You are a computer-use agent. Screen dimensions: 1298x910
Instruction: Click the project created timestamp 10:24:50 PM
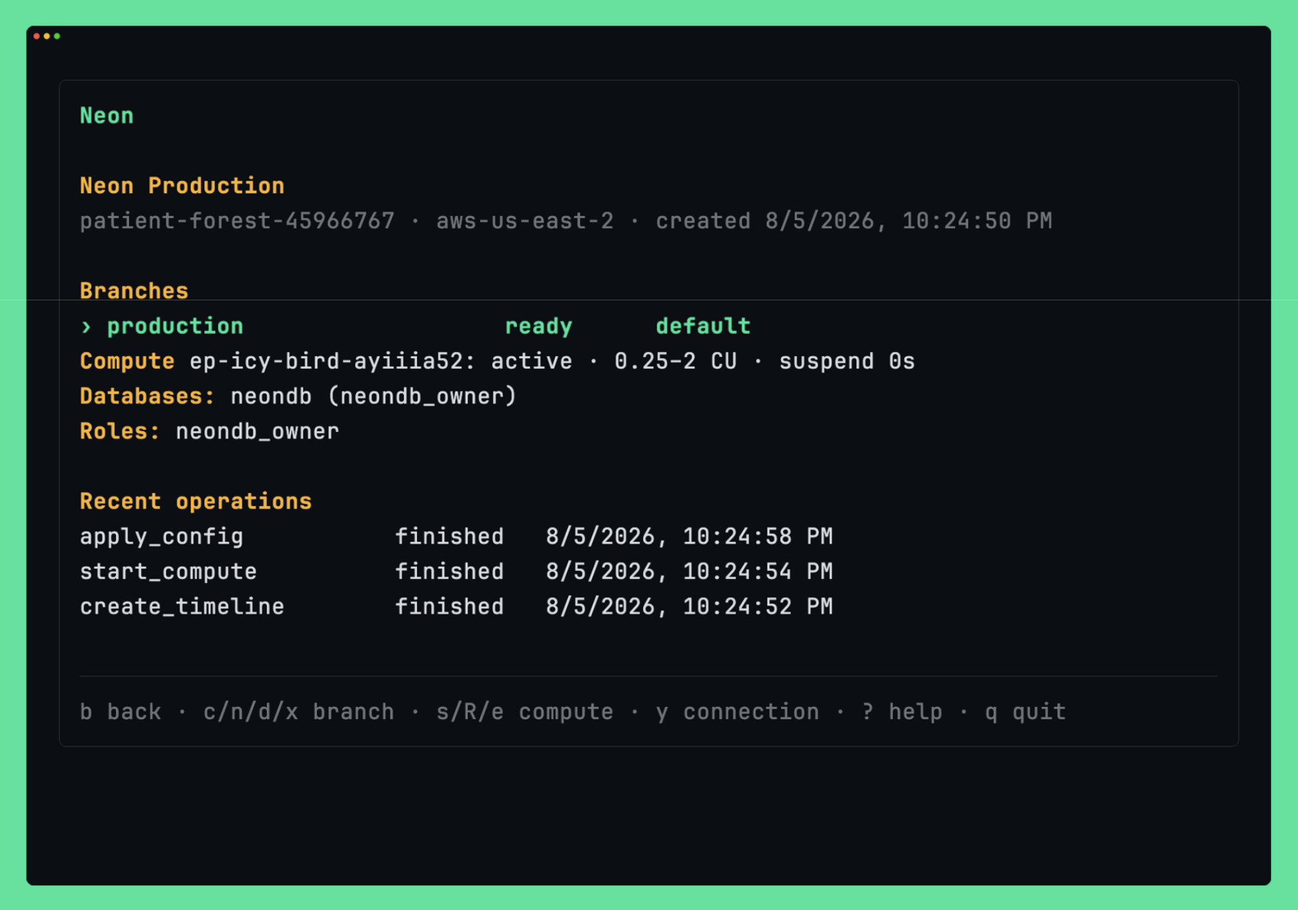click(x=853, y=221)
